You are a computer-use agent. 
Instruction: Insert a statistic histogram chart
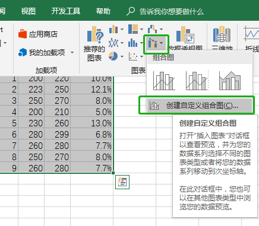coord(133,43)
